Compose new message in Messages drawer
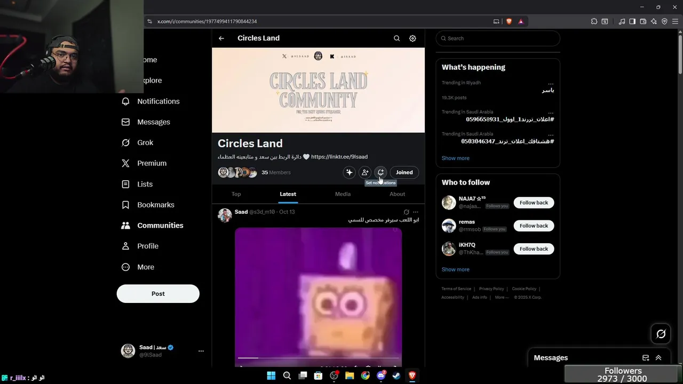This screenshot has width=683, height=384. [x=646, y=358]
